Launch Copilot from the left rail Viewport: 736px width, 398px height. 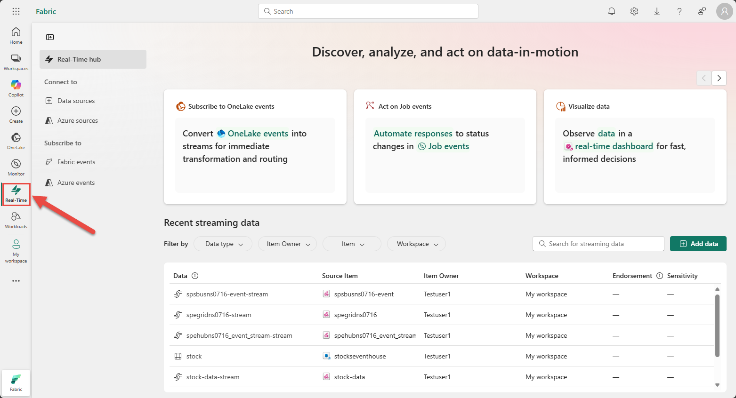tap(16, 88)
